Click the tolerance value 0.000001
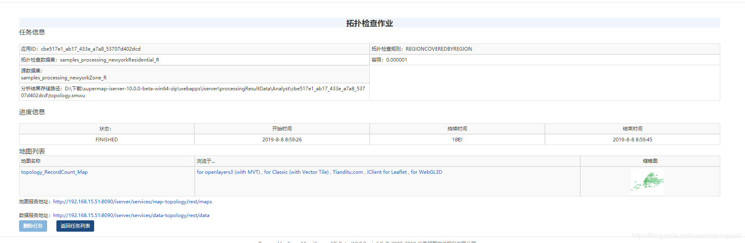Image resolution: width=745 pixels, height=243 pixels. [x=396, y=60]
